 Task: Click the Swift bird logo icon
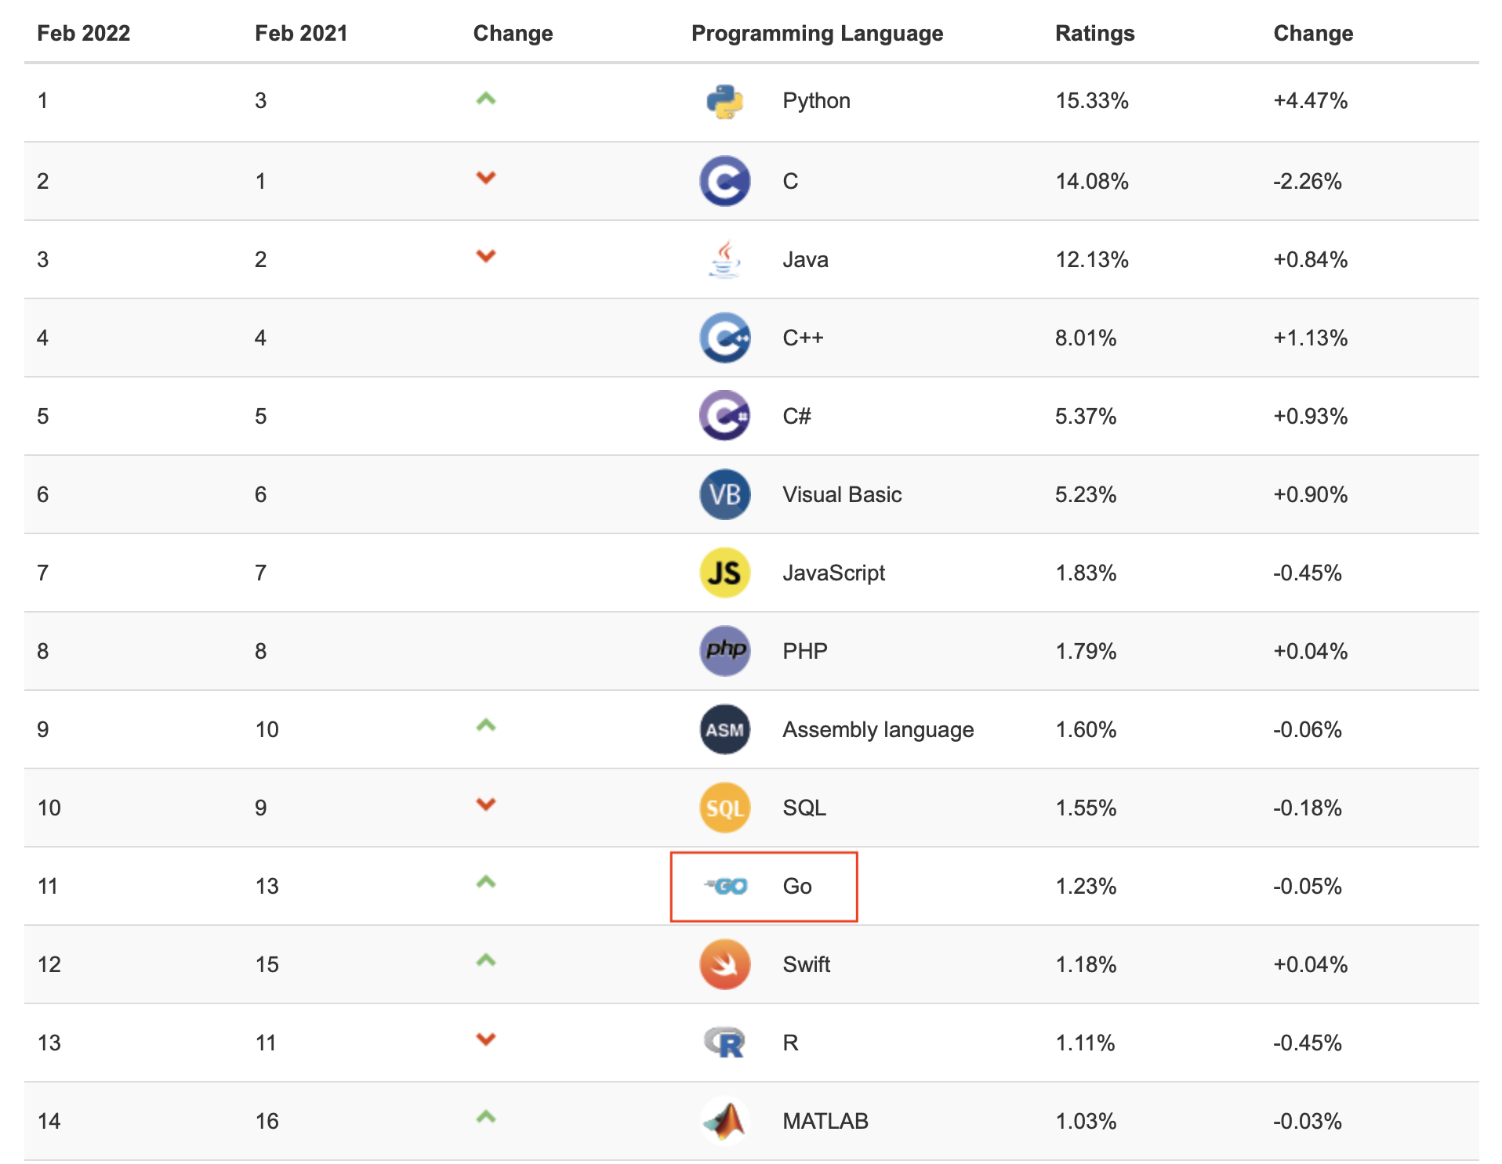click(724, 964)
